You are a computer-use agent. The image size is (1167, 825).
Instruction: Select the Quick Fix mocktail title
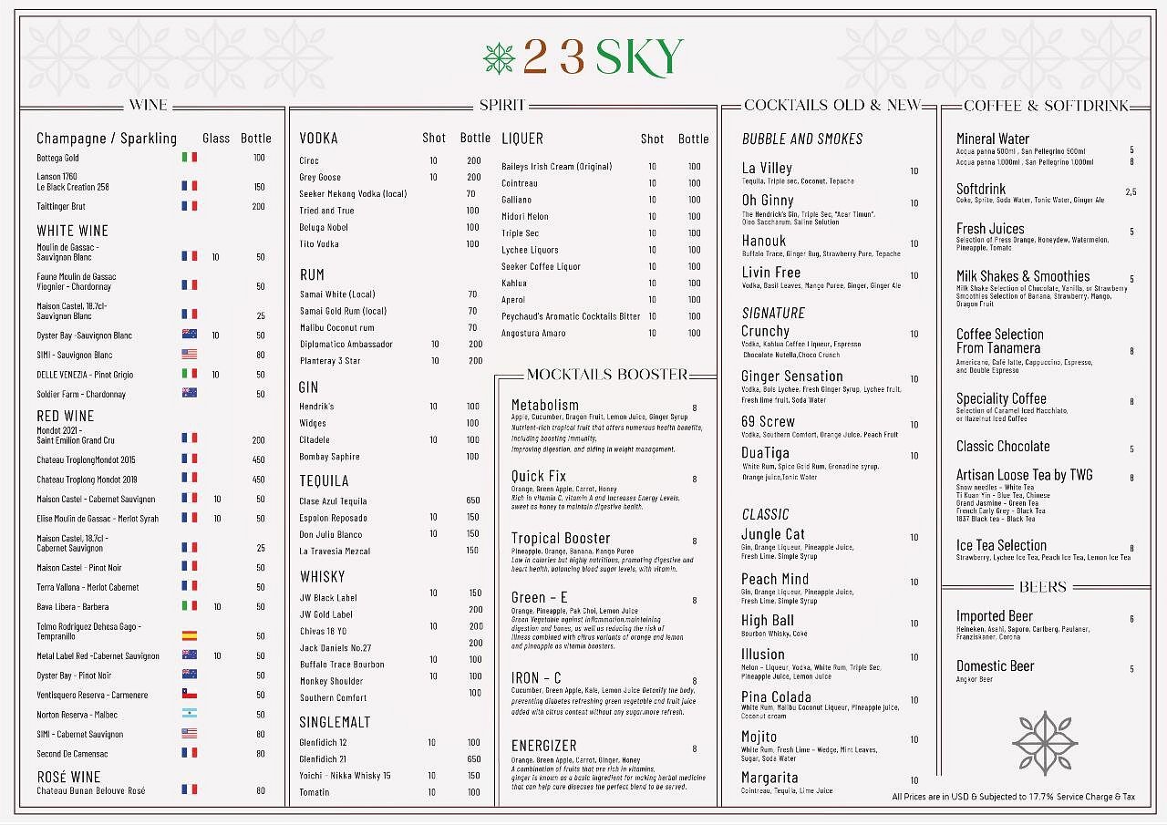[539, 476]
